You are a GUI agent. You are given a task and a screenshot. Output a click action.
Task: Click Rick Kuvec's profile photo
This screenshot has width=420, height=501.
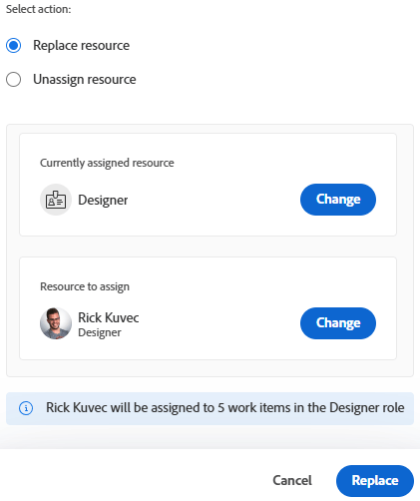56,323
